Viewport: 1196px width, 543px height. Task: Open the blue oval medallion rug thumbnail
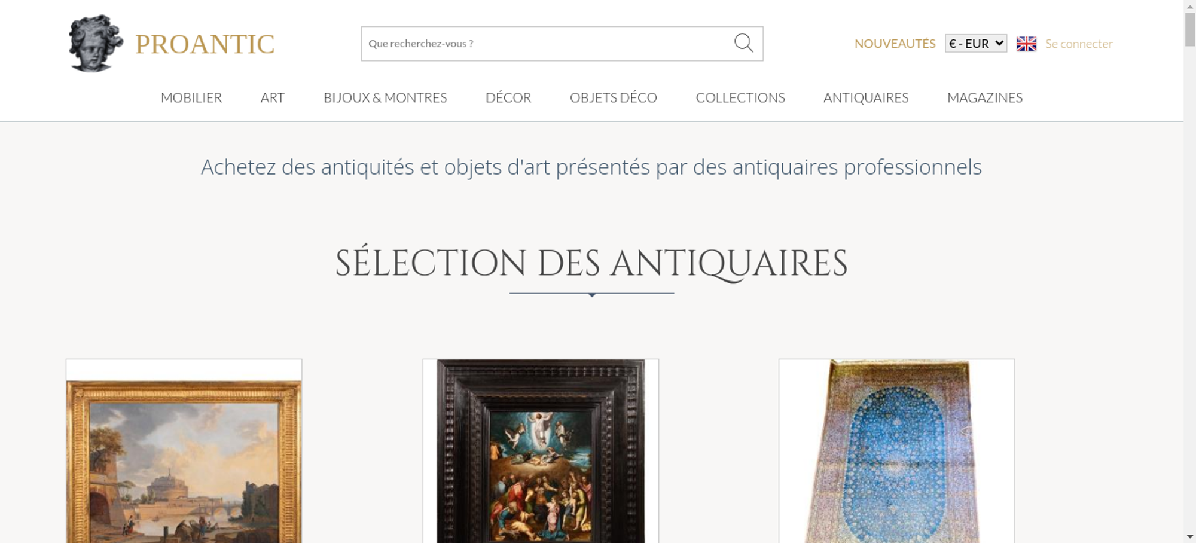pos(896,452)
